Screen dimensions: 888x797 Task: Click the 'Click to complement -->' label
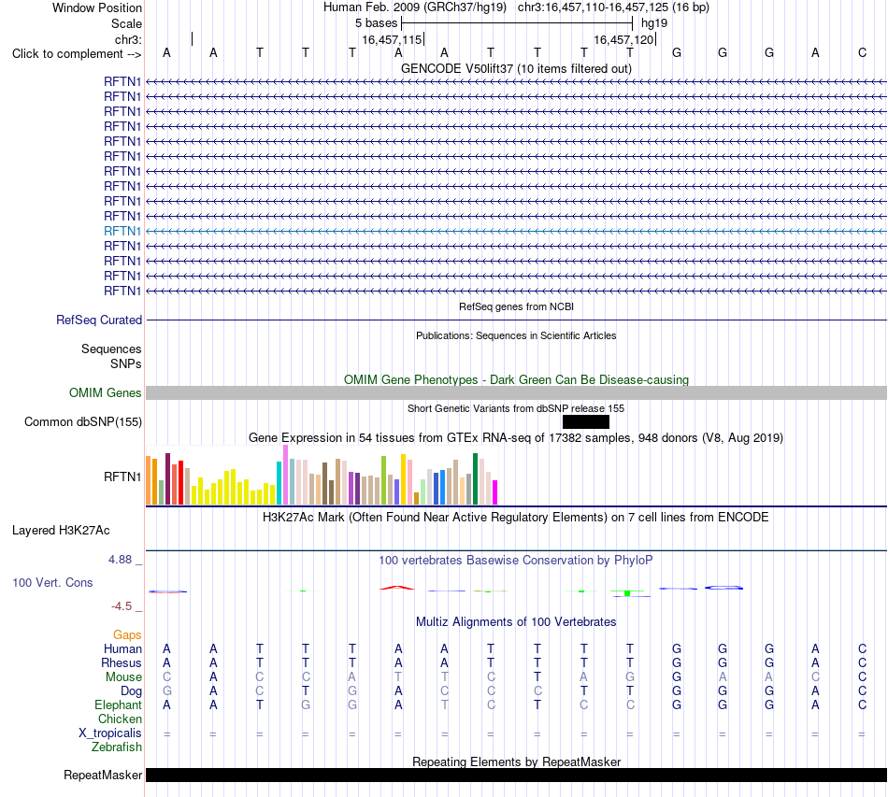(x=77, y=54)
